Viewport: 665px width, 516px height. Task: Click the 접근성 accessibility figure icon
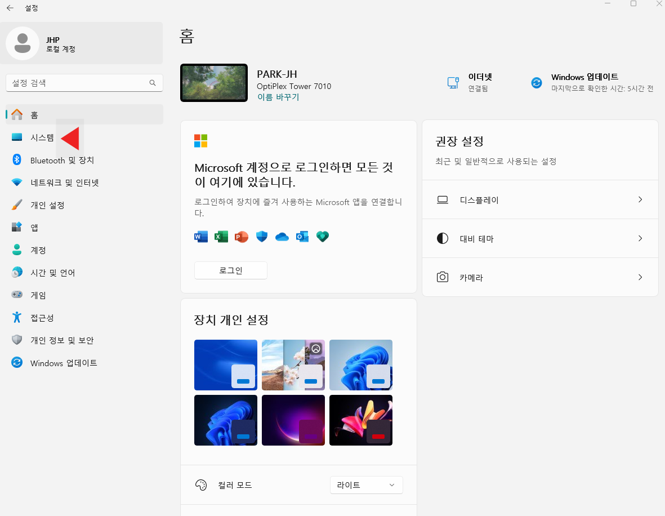tap(17, 317)
